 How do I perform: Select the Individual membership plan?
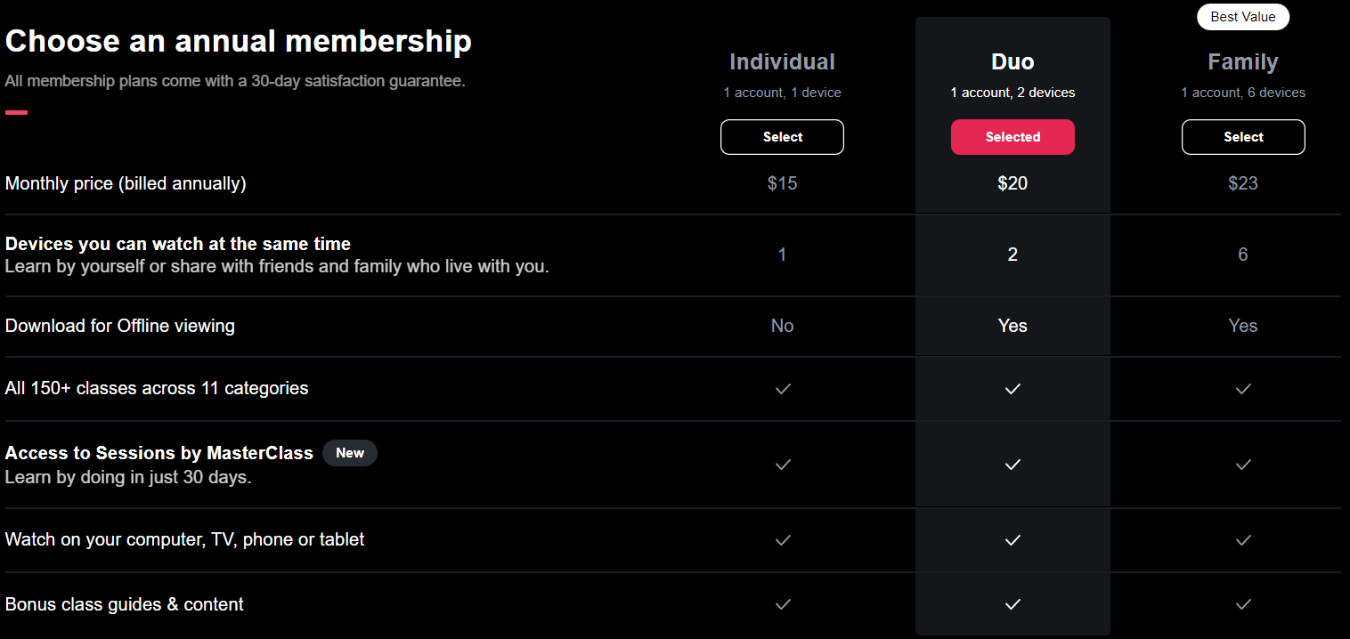782,137
